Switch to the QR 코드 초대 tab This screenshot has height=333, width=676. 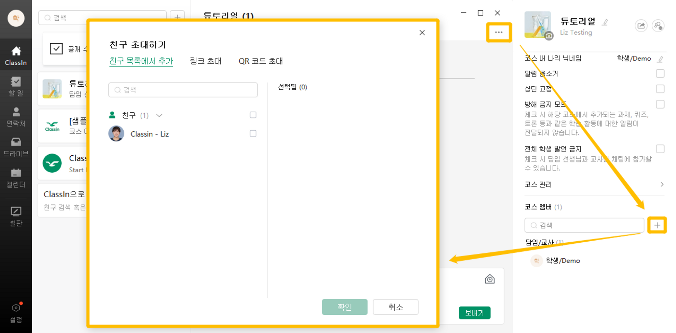point(261,61)
